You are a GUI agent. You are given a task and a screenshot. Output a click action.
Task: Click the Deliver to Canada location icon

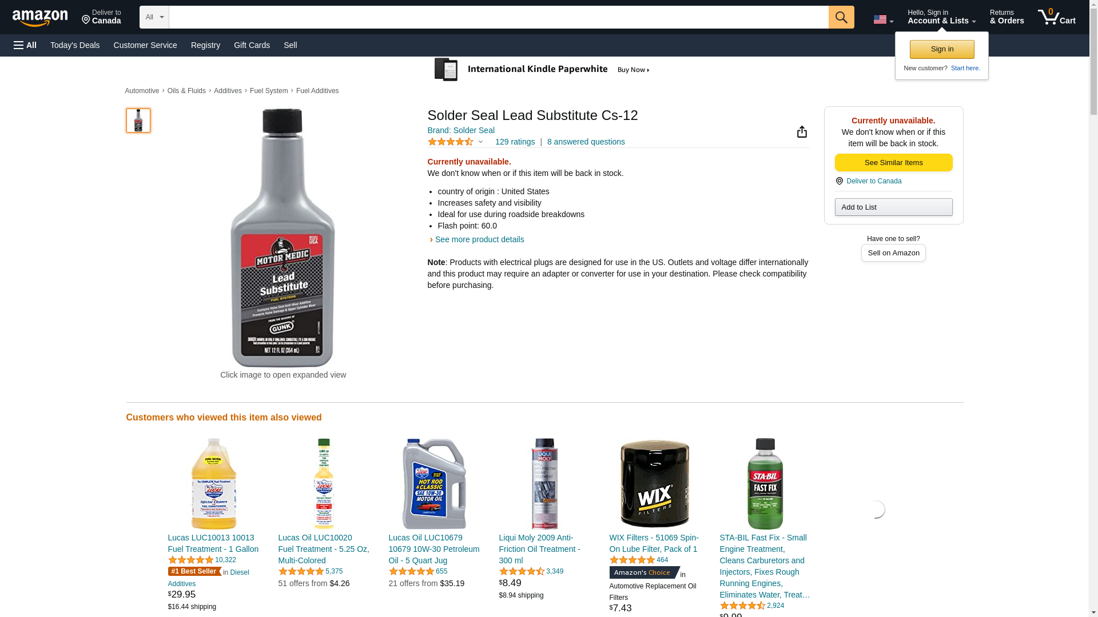coord(839,181)
